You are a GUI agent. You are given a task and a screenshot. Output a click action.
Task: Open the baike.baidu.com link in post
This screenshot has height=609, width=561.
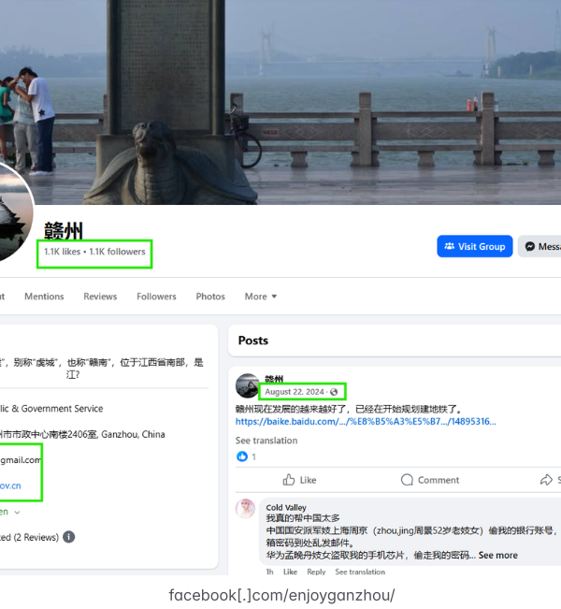366,422
